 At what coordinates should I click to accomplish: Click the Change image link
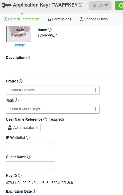point(19,45)
